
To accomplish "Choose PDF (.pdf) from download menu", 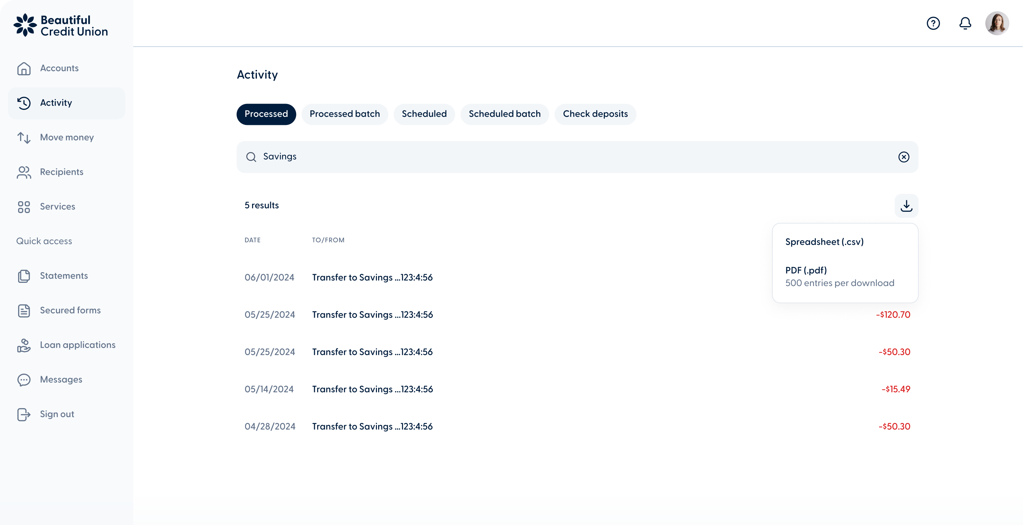I will [805, 270].
